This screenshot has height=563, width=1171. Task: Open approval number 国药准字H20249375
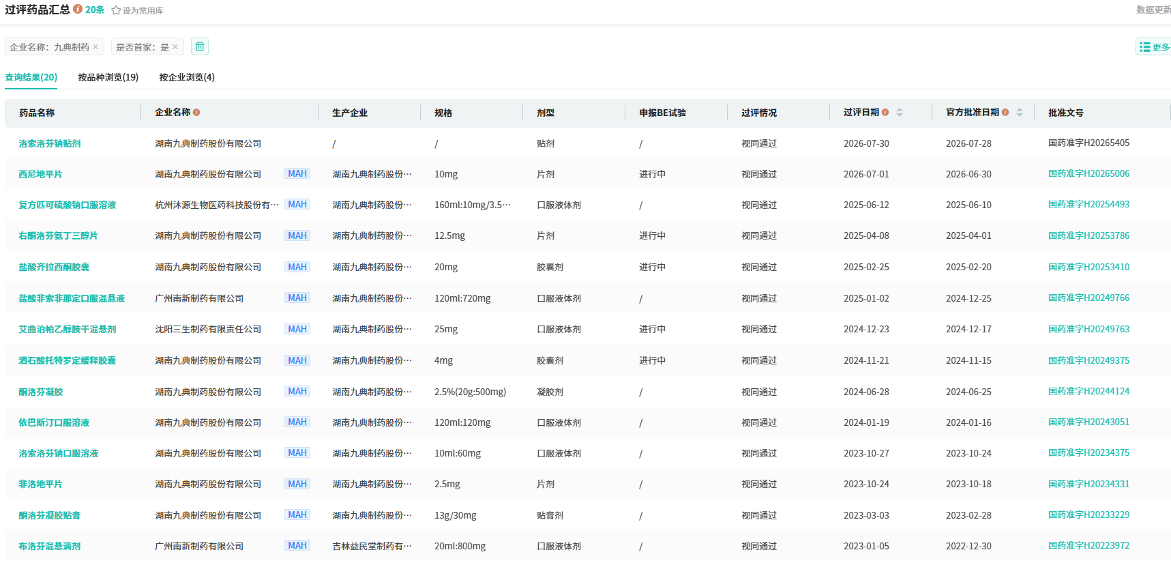point(1088,361)
